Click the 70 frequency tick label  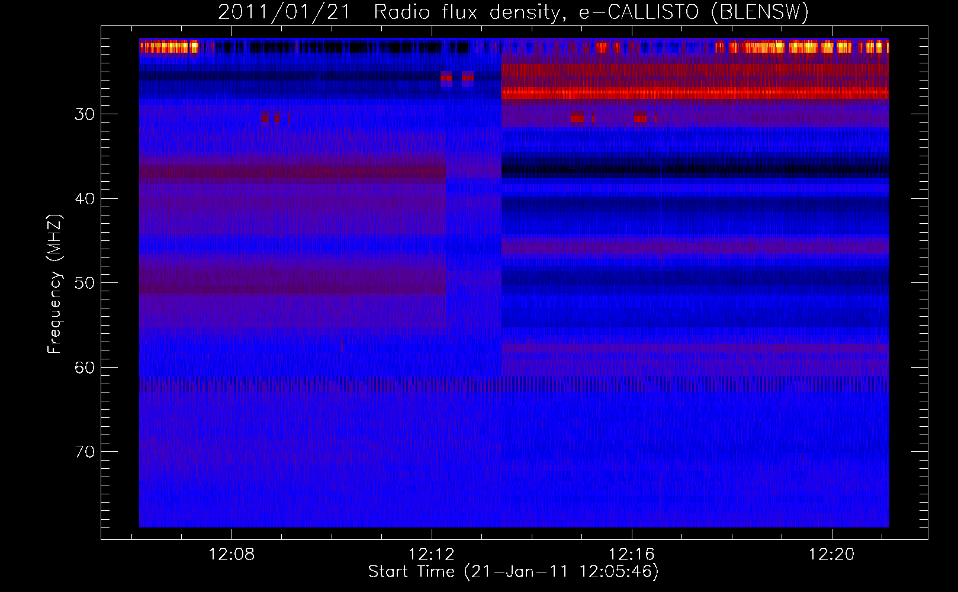pos(85,452)
